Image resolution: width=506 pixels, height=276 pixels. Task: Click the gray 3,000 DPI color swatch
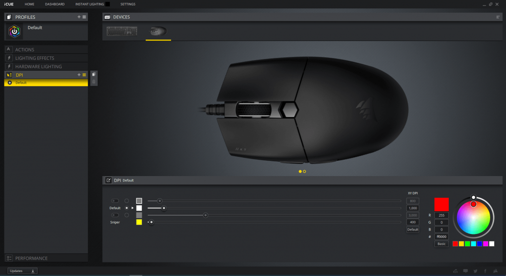point(139,215)
